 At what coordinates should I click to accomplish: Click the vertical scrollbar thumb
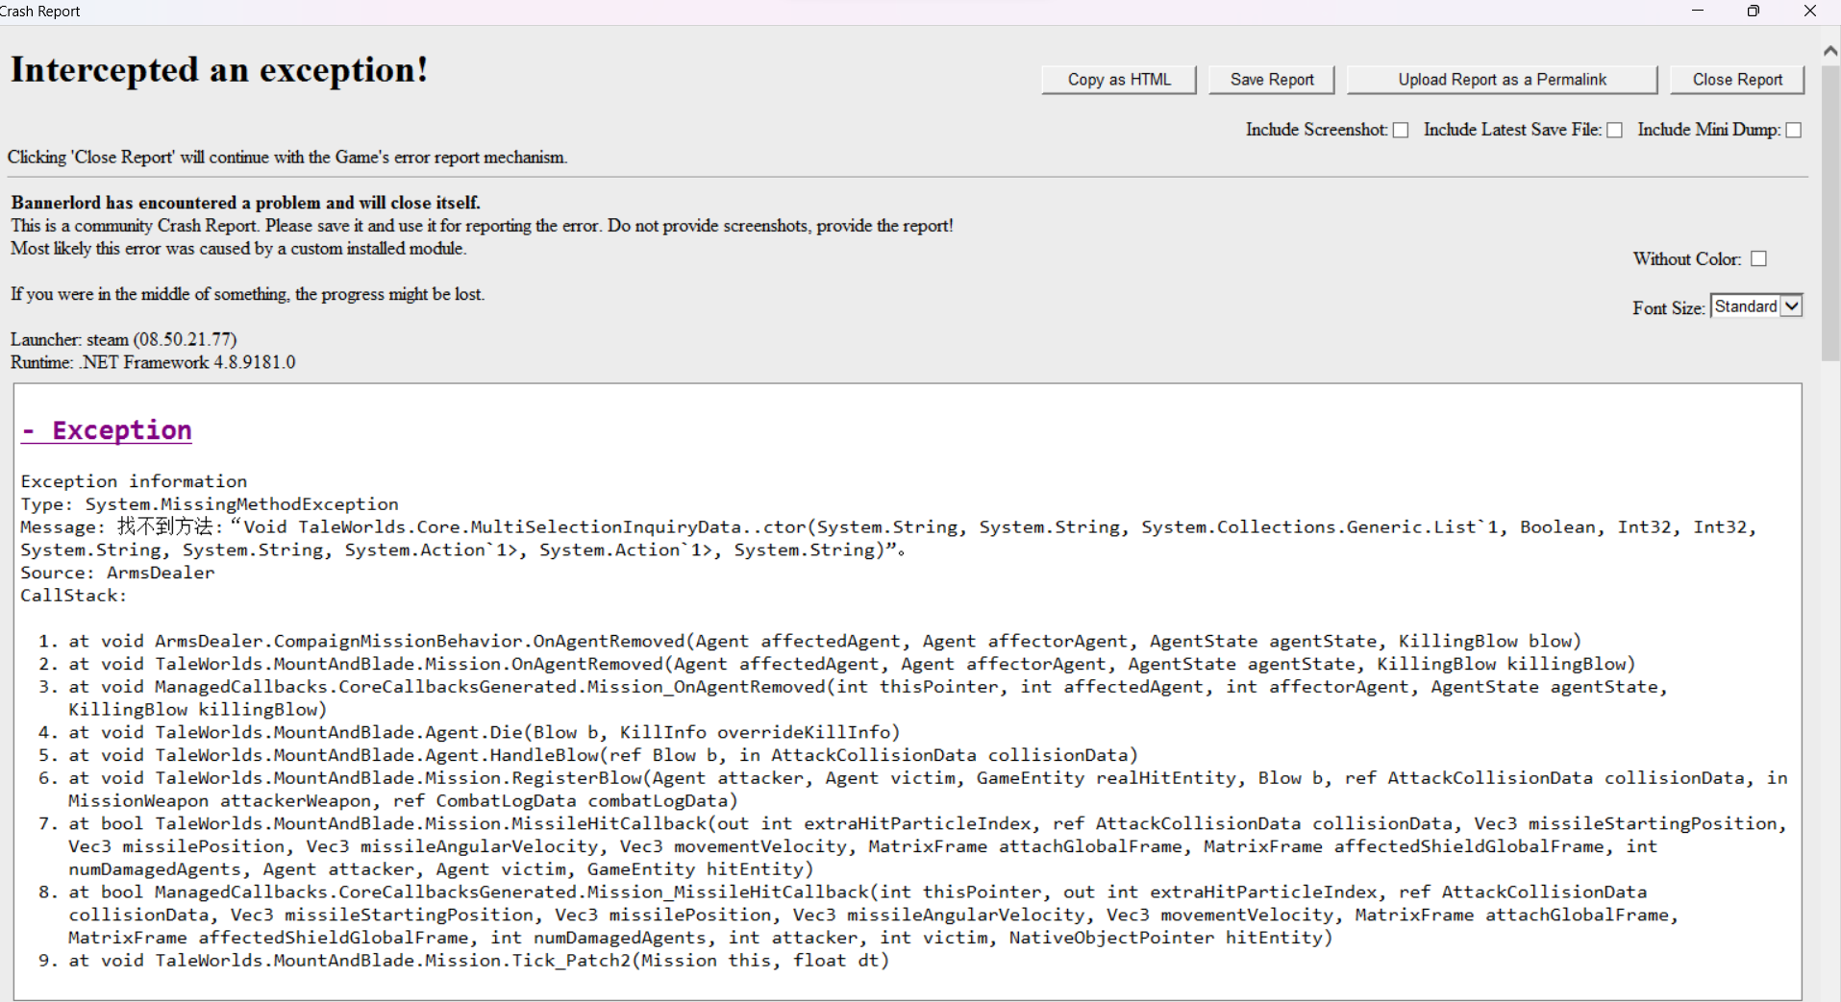pyautogui.click(x=1830, y=213)
